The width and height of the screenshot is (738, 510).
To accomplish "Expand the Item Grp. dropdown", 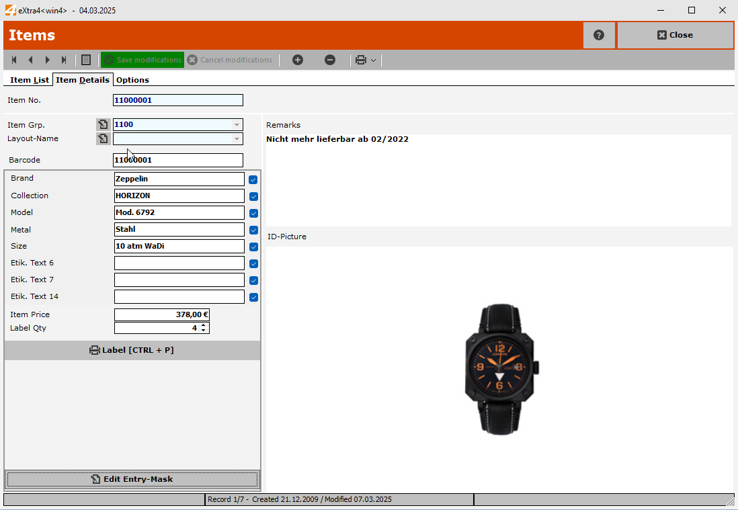I will coord(237,125).
